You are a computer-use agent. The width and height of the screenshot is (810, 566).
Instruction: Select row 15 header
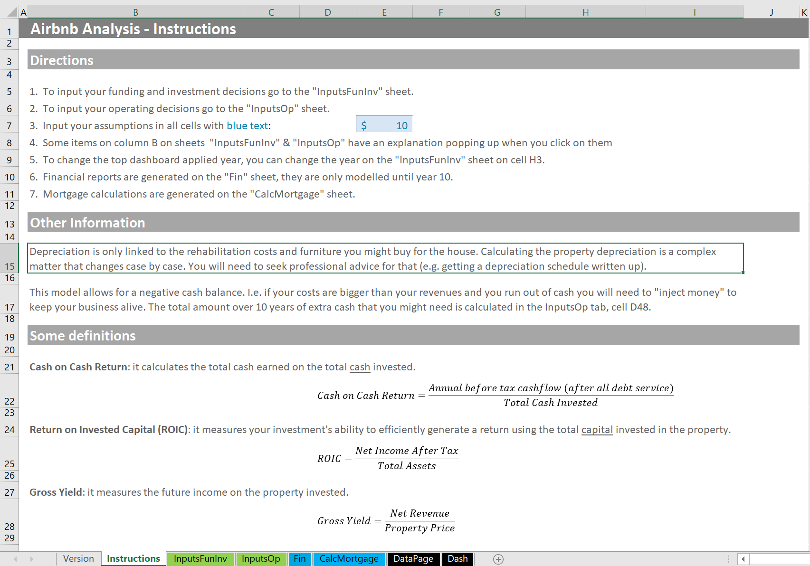pos(9,258)
